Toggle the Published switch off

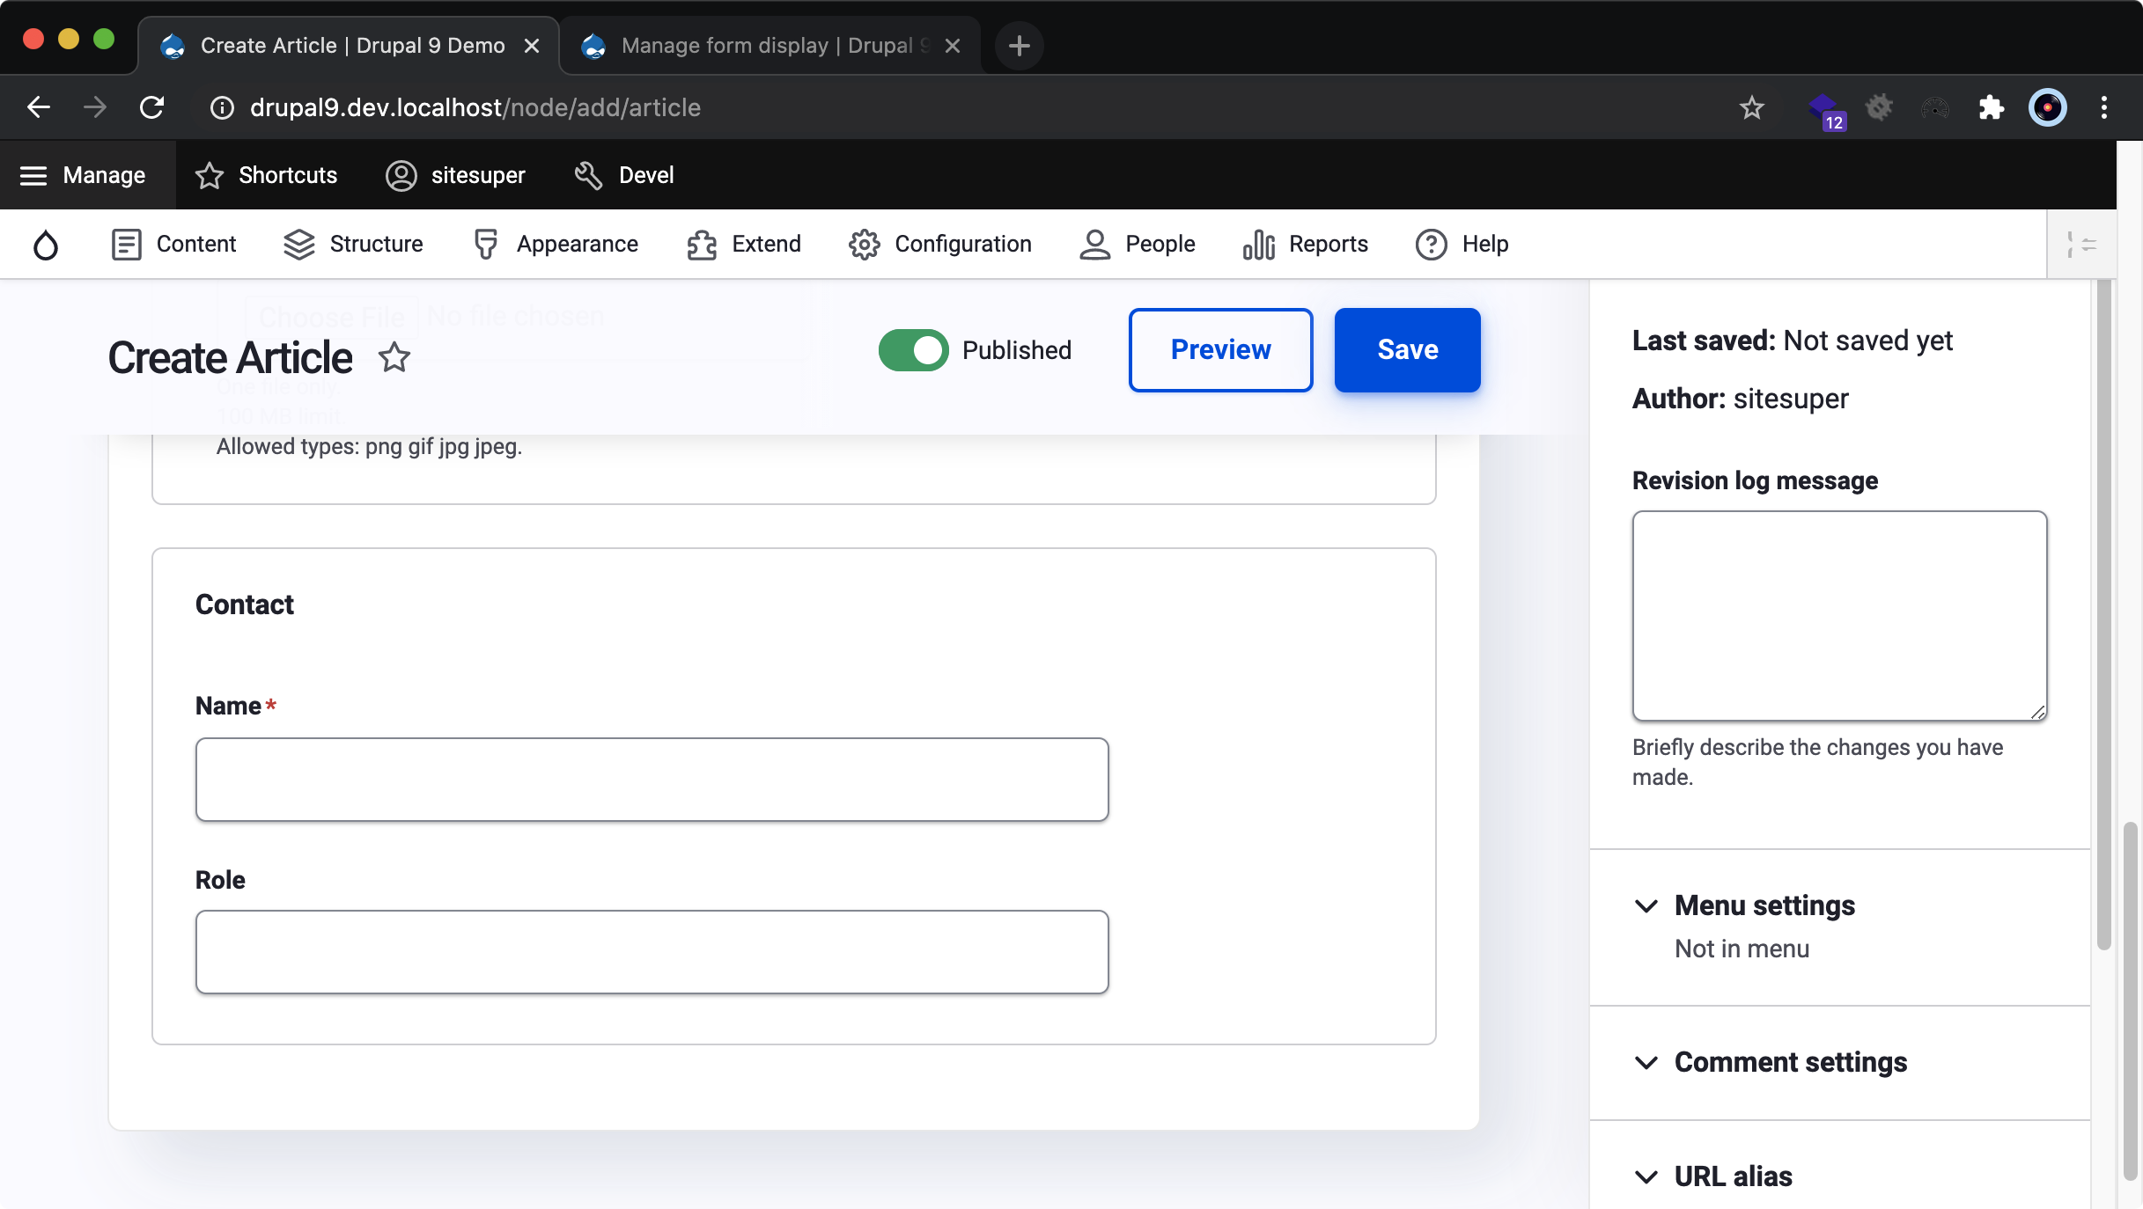tap(912, 349)
